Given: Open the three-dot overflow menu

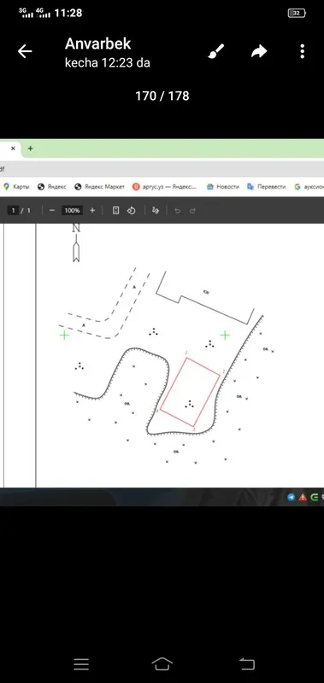Looking at the screenshot, I should pyautogui.click(x=302, y=51).
